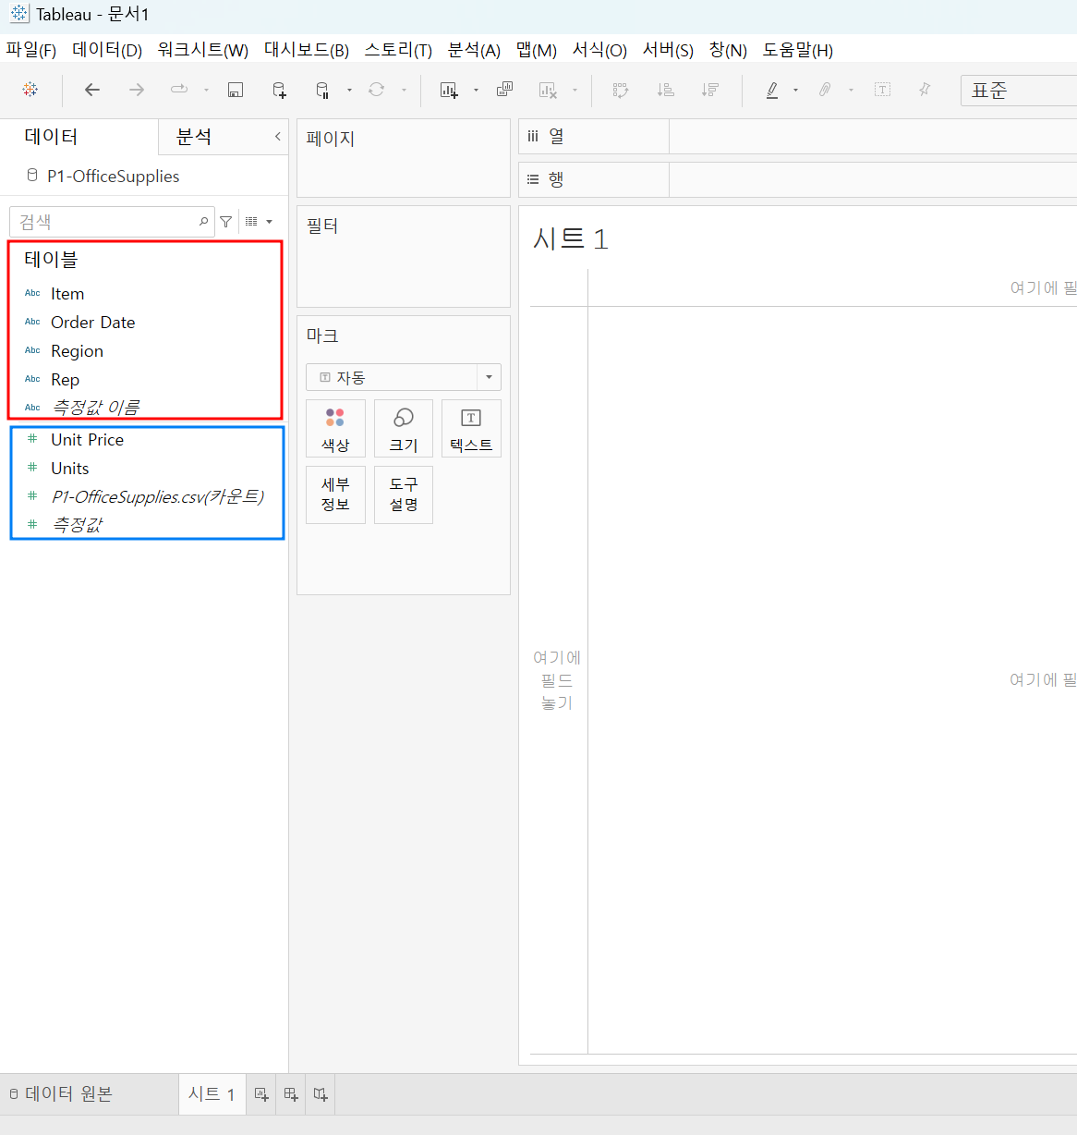Screen dimensions: 1077x1135
Task: Click the clear sheet icon
Action: (549, 90)
